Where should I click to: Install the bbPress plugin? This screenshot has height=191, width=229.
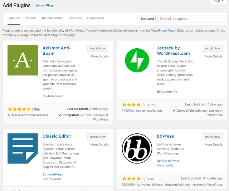pyautogui.click(x=212, y=137)
